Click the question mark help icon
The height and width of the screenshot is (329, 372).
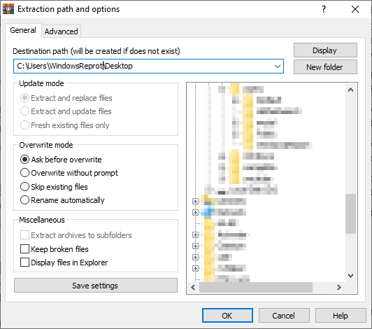click(324, 9)
